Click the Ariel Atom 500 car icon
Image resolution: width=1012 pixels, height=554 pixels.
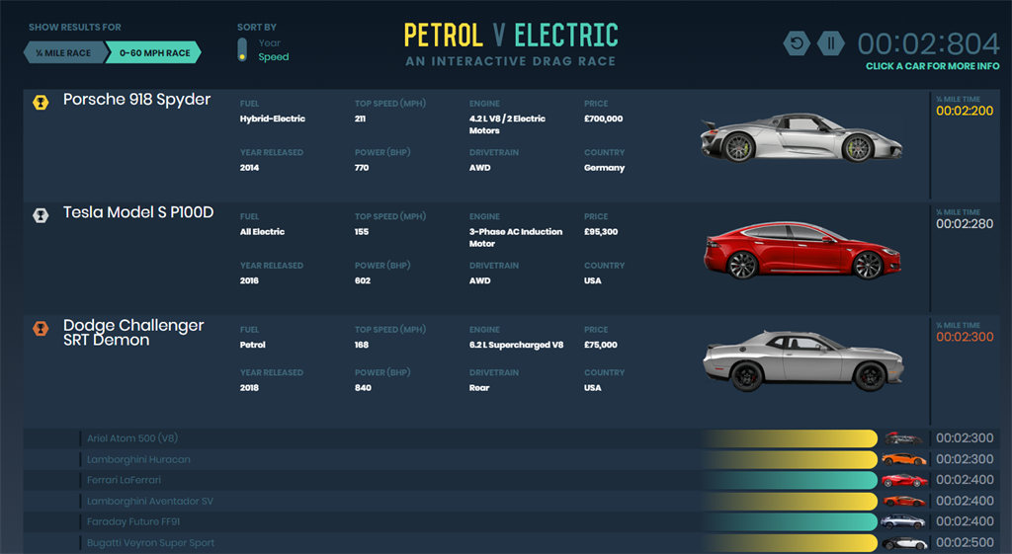[x=904, y=438]
